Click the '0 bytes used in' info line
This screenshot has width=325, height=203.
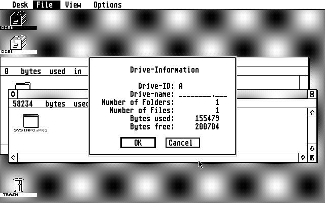coord(44,71)
